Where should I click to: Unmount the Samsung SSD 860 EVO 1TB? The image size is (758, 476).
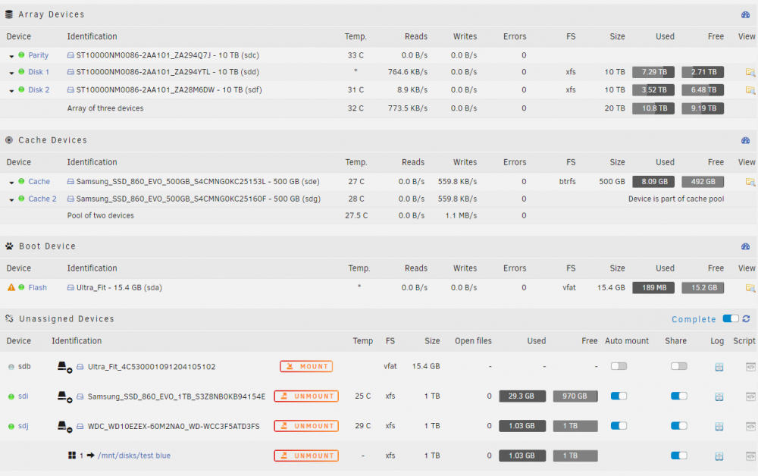(x=306, y=396)
